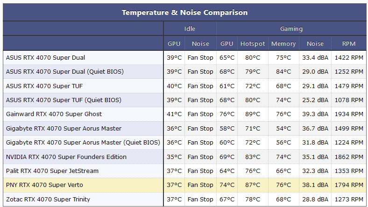Click the 25.2 dBA noise value
Image resolution: width=368 pixels, height=207 pixels.
[315, 100]
